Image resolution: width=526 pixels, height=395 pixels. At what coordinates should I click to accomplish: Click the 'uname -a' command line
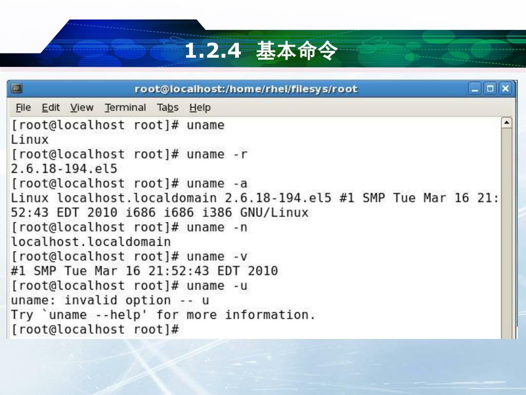(x=129, y=184)
